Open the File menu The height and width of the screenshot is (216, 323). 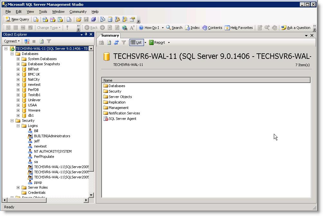[x=8, y=12]
